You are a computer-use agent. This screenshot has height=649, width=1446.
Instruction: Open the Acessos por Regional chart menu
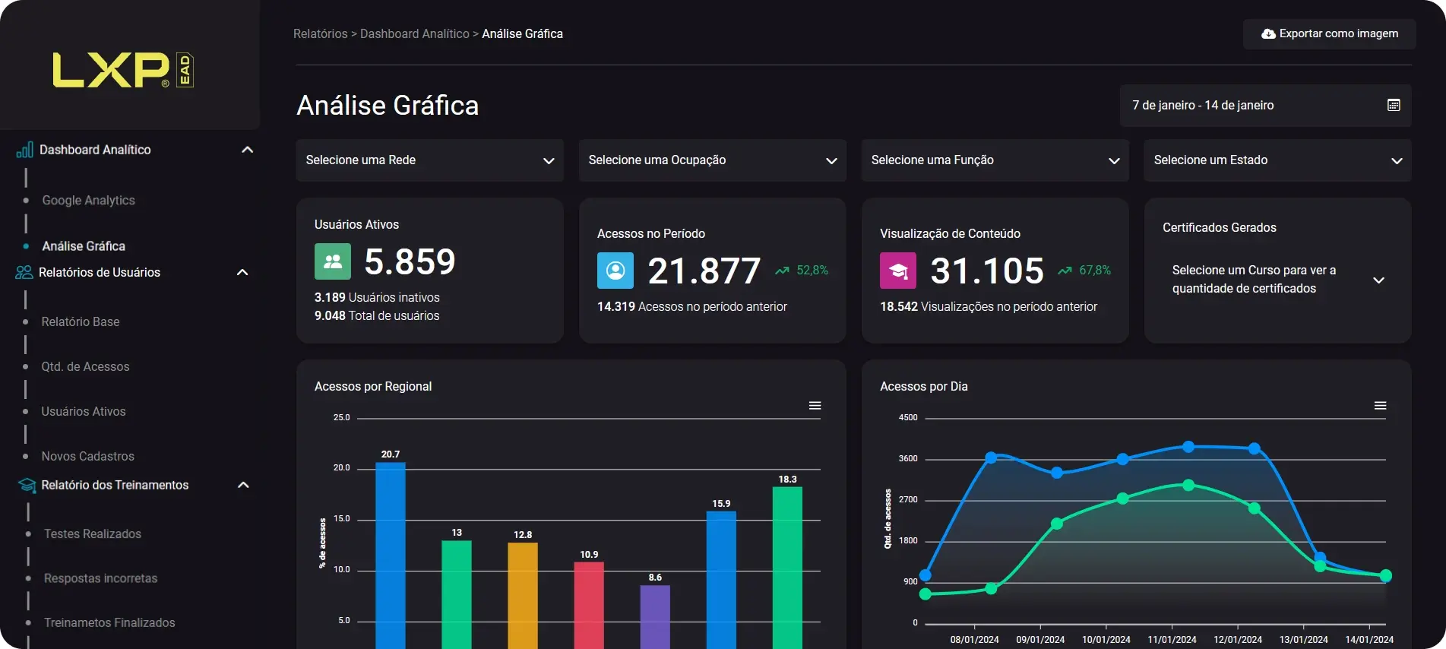coord(815,406)
